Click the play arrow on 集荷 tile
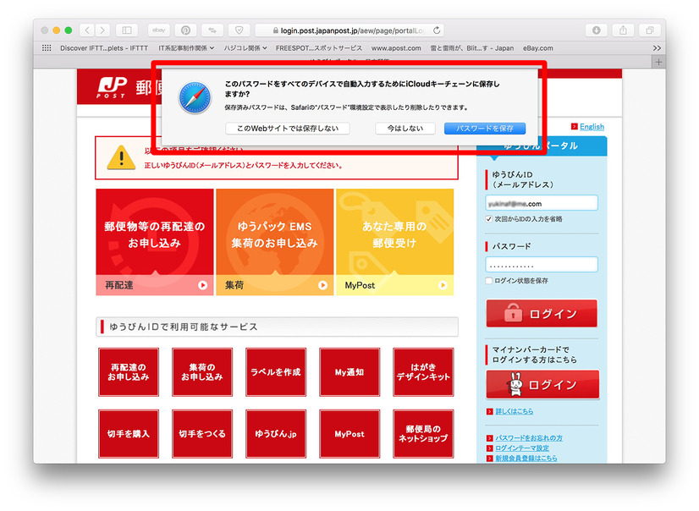This screenshot has height=511, width=699. pyautogui.click(x=322, y=285)
